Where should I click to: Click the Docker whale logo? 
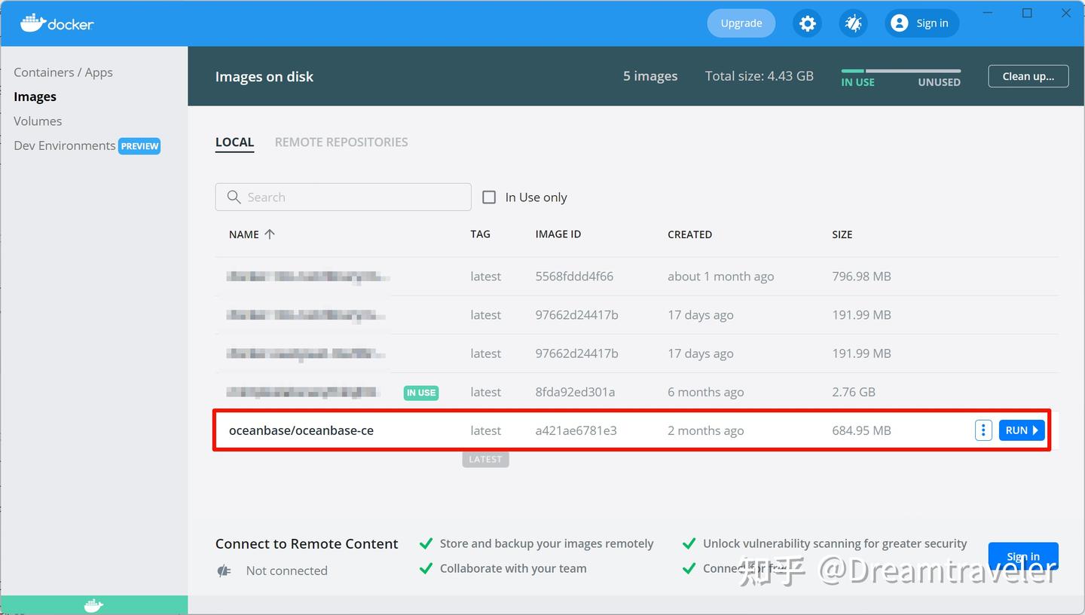pyautogui.click(x=30, y=23)
